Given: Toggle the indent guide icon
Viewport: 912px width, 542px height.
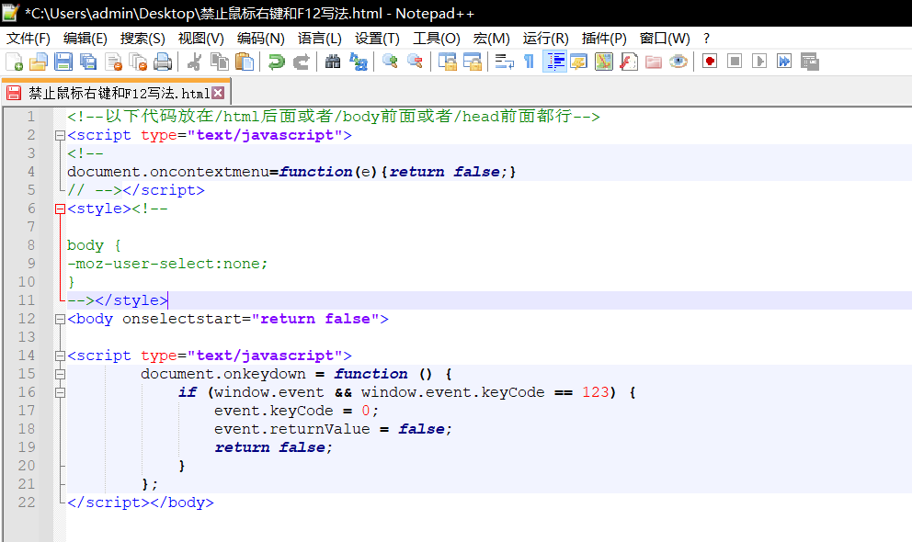Looking at the screenshot, I should click(554, 62).
